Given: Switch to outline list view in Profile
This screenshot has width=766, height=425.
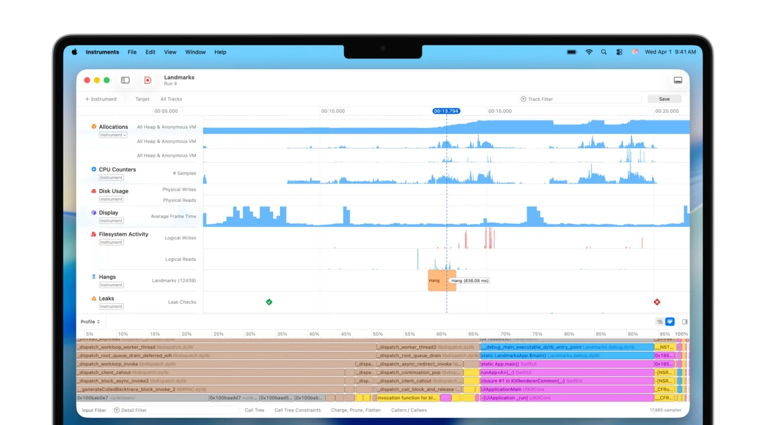Looking at the screenshot, I should [x=660, y=322].
